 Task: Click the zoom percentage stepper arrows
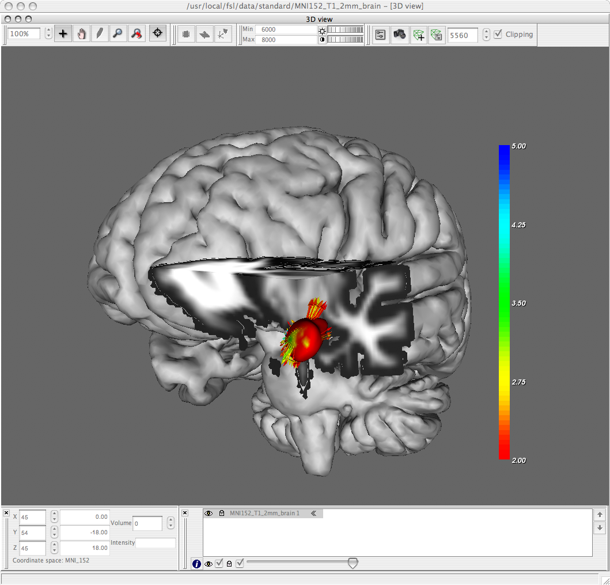(x=48, y=34)
